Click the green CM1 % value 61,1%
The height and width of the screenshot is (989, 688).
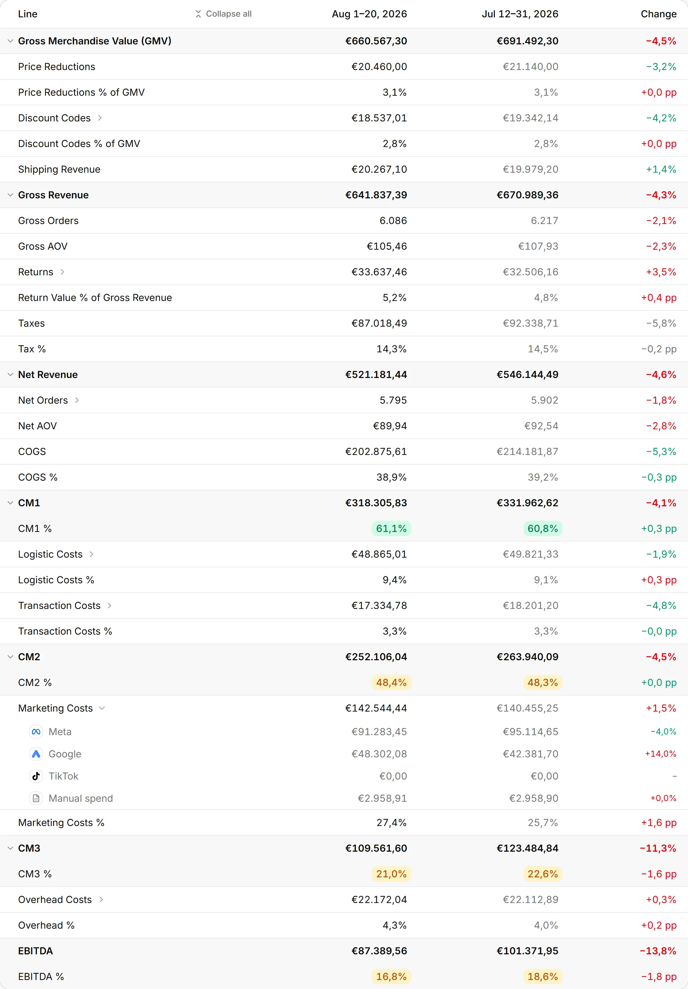coord(391,528)
